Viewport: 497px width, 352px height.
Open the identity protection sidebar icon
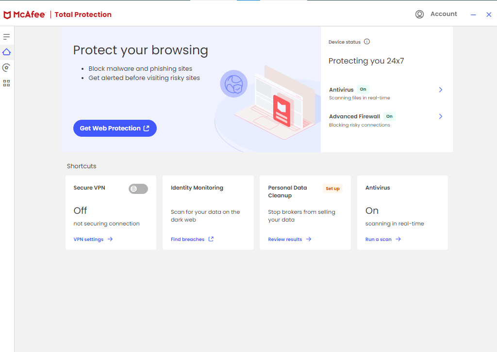coord(6,67)
